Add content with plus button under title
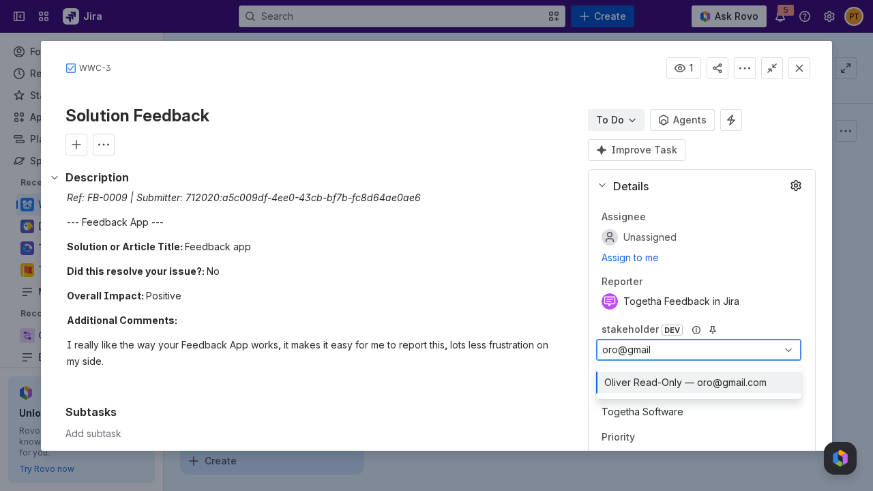The height and width of the screenshot is (491, 873). [x=76, y=145]
